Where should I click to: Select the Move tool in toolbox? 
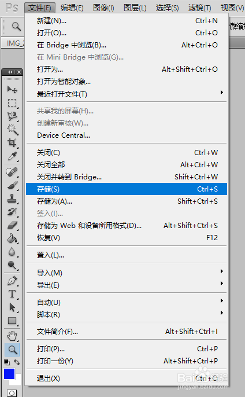[x=12, y=89]
